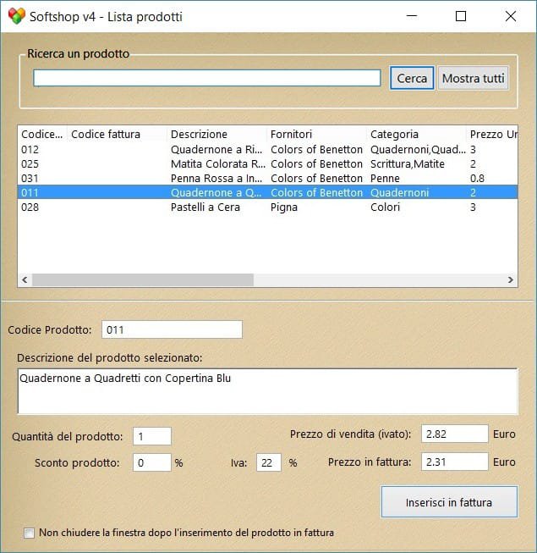Select the Penna Rossa product row 031
537x553 pixels.
click(x=218, y=178)
